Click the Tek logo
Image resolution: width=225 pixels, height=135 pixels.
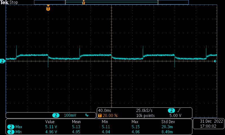(x=5, y=2)
